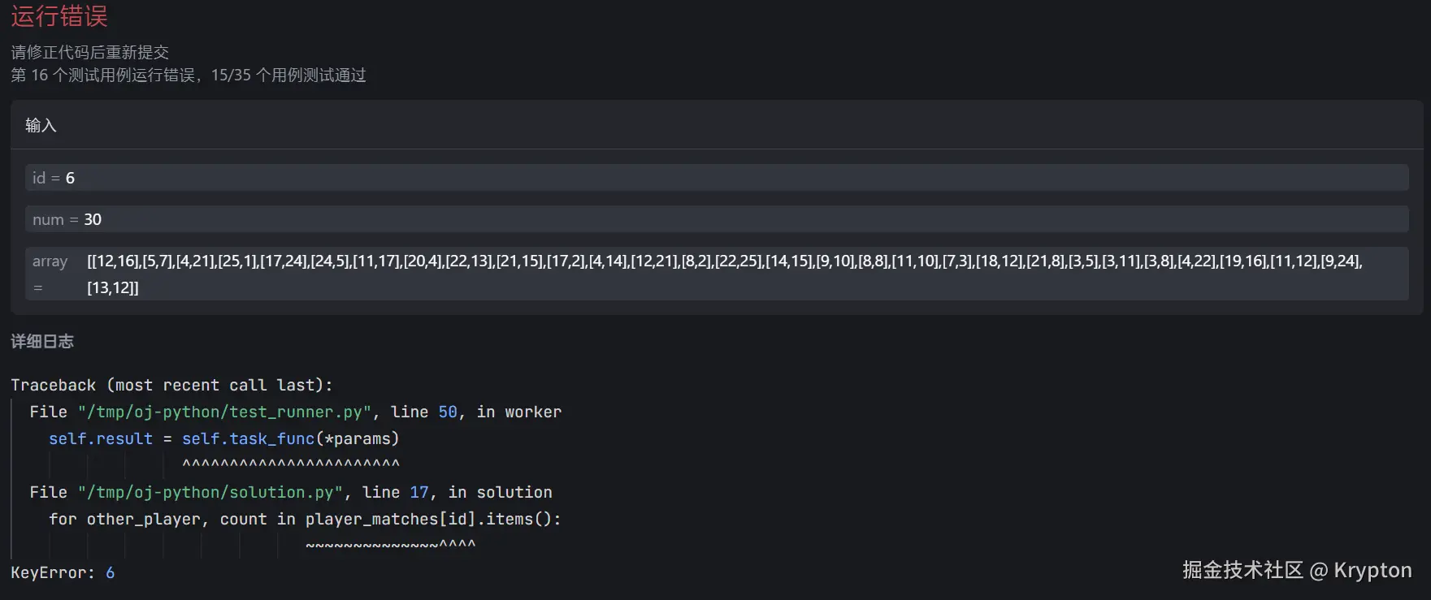The width and height of the screenshot is (1431, 600).
Task: Click the failed test case 16 summary line
Action: click(188, 76)
